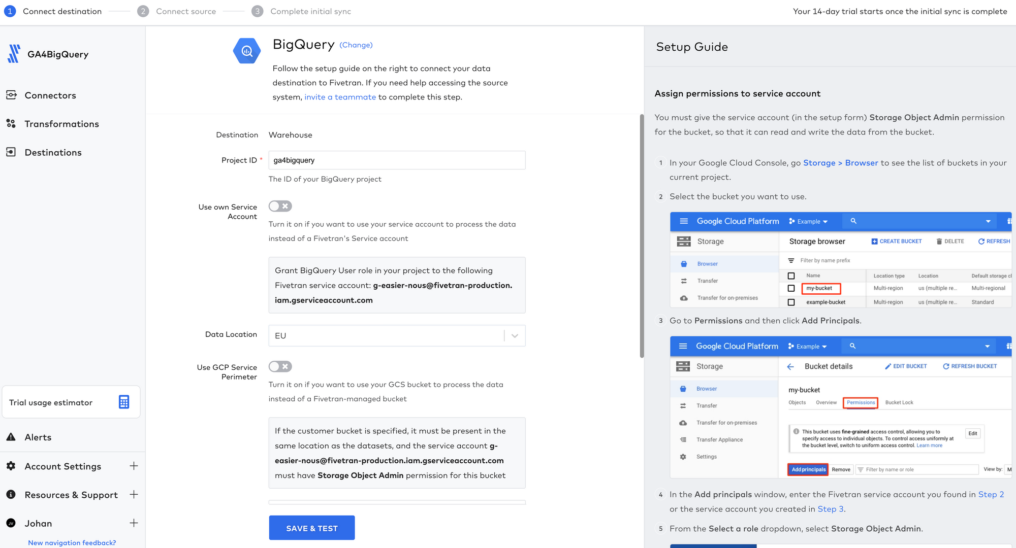Viewport: 1016px width, 548px height.
Task: Click the Complete initial sync step label
Action: point(311,11)
